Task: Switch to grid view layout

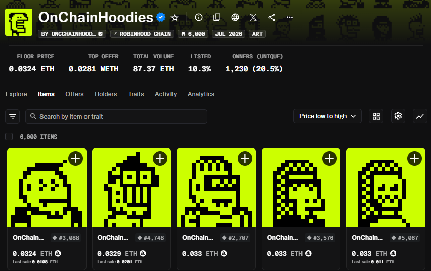Action: coord(376,116)
